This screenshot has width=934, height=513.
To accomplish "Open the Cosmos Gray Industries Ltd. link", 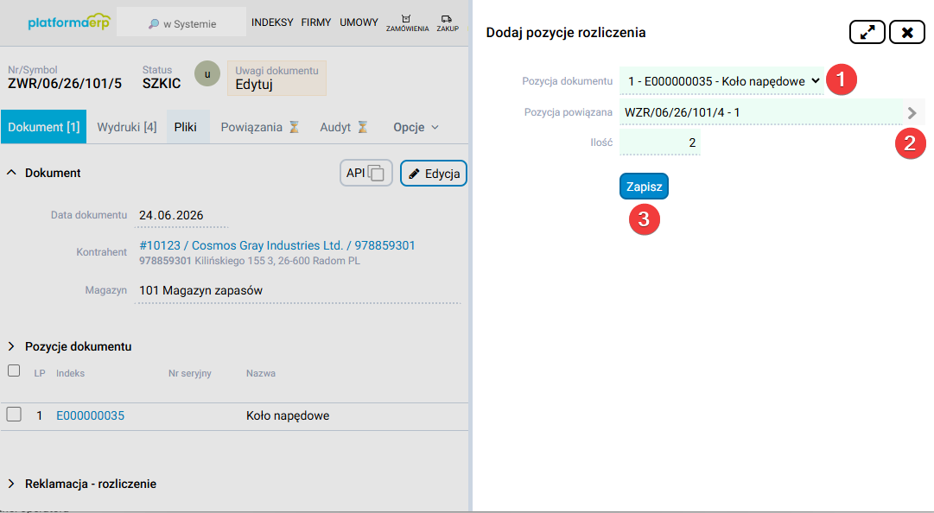I will (x=277, y=245).
